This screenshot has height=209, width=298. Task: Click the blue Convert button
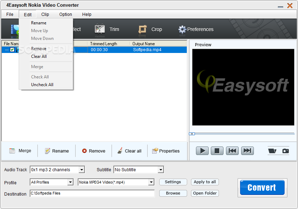pos(262,187)
